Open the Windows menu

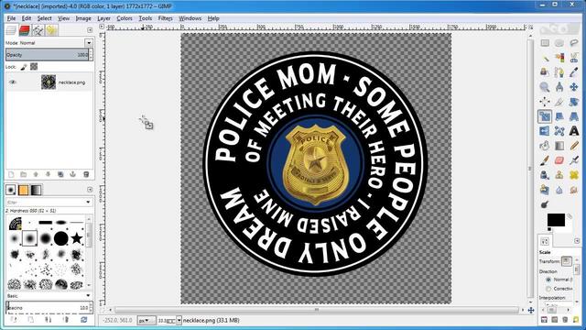point(190,18)
